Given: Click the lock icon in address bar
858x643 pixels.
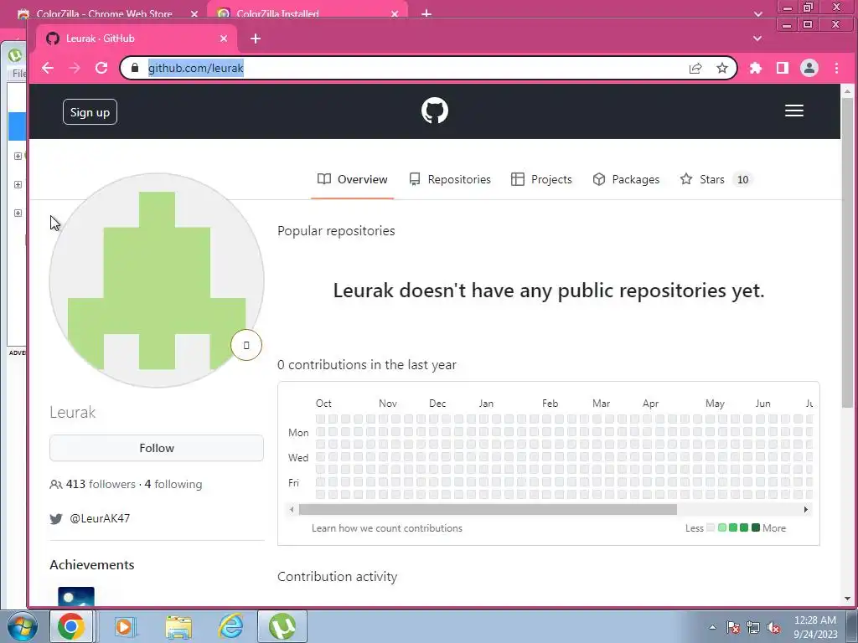Looking at the screenshot, I should (135, 68).
